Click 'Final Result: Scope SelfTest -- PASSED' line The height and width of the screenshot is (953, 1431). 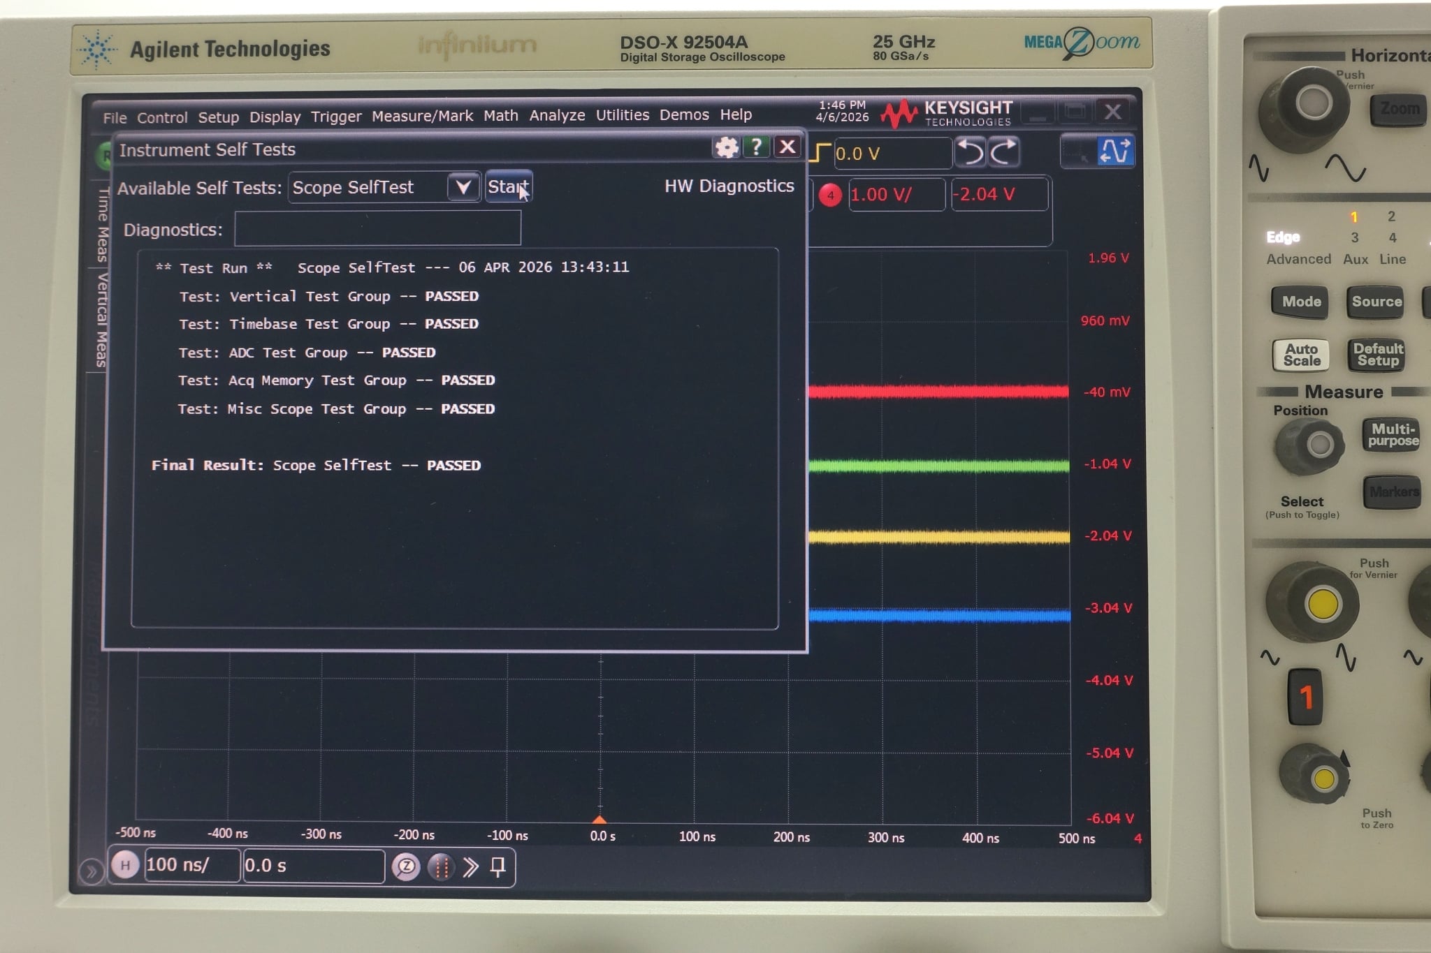coord(316,465)
